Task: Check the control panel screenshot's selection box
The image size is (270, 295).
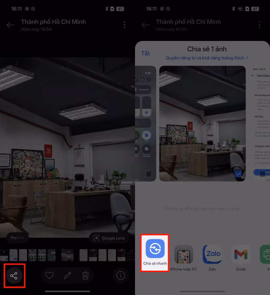Action: [x=148, y=174]
